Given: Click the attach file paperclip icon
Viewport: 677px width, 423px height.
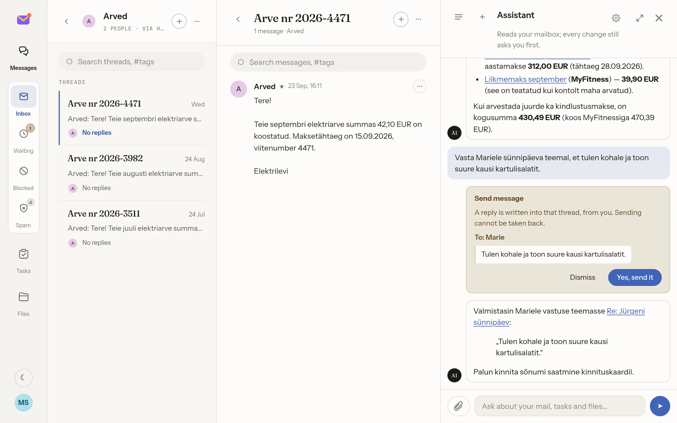Looking at the screenshot, I should 458,406.
